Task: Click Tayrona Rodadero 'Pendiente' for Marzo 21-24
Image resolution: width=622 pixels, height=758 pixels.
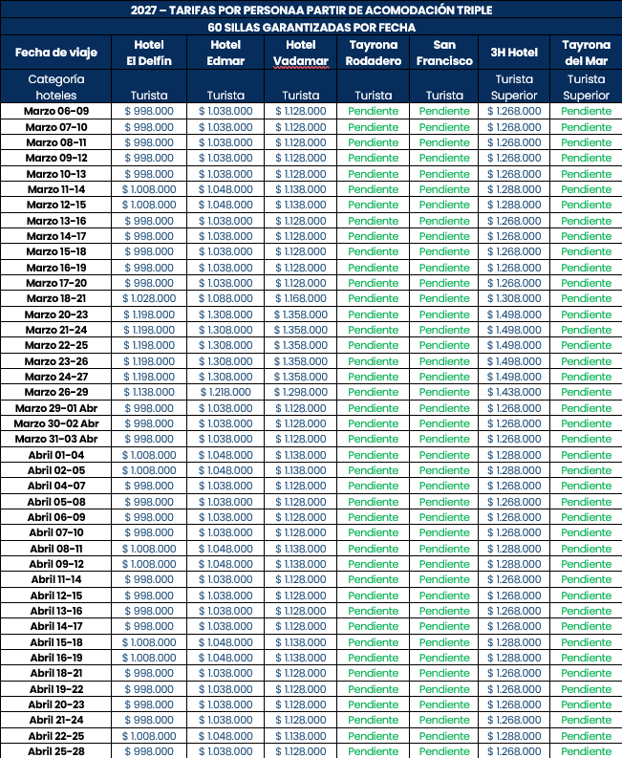Action: (373, 330)
